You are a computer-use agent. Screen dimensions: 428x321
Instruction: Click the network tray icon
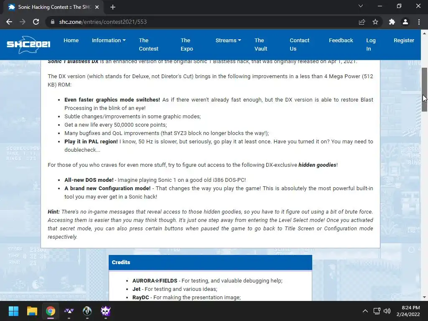tap(377, 311)
